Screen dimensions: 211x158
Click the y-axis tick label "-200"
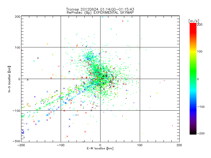[16, 141]
